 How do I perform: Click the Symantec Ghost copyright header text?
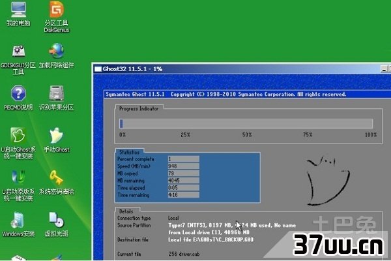pyautogui.click(x=225, y=95)
